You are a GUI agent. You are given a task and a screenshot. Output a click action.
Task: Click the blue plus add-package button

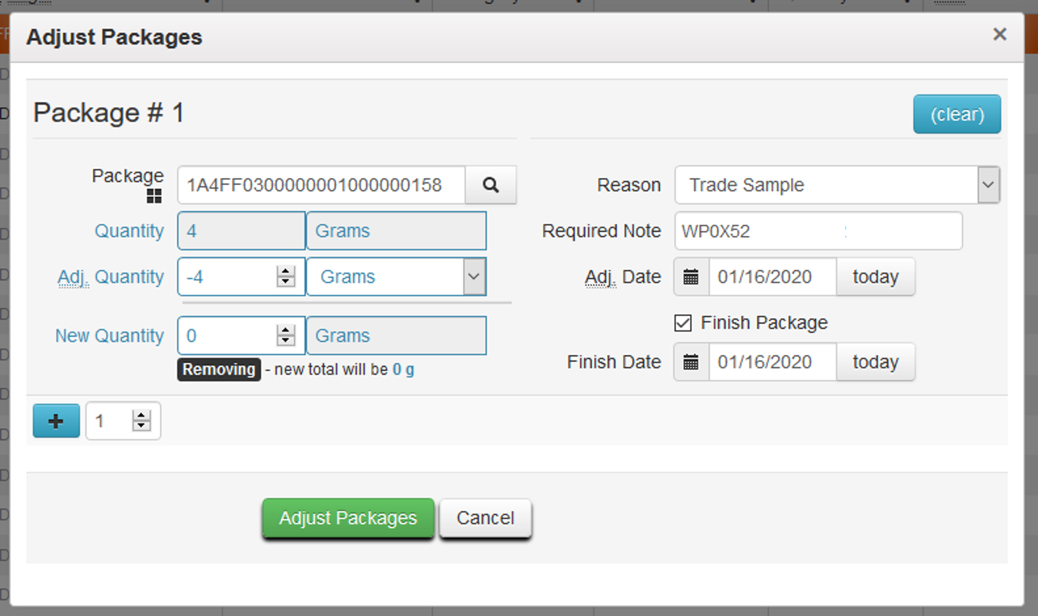56,421
